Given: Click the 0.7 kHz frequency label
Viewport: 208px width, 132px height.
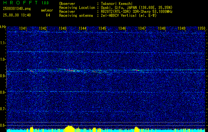Looking at the screenshot, I should pyautogui.click(x=3, y=109).
